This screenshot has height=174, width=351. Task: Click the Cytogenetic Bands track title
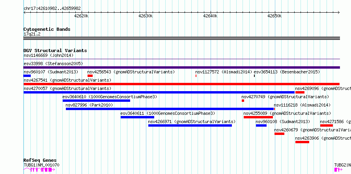click(47, 29)
